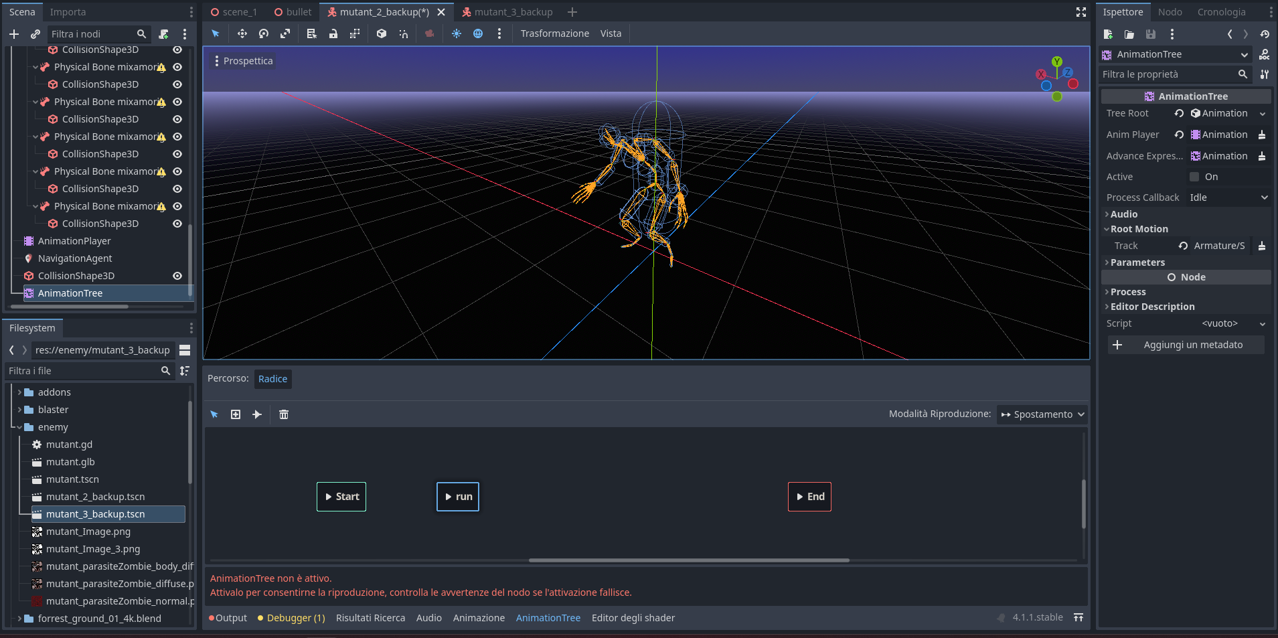The image size is (1278, 638).
Task: Lock the selected node from editing
Action: (x=333, y=33)
